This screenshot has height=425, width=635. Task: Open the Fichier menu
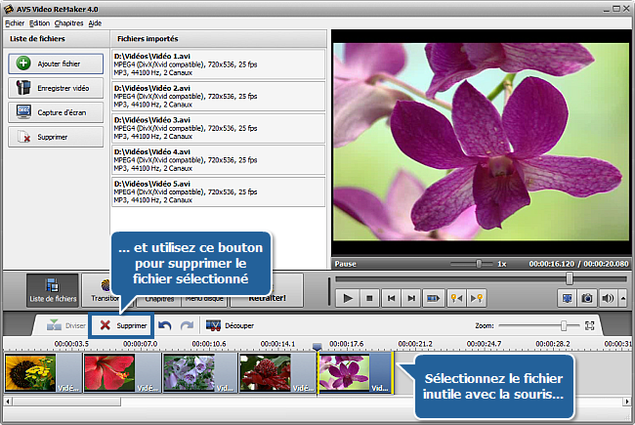(14, 22)
